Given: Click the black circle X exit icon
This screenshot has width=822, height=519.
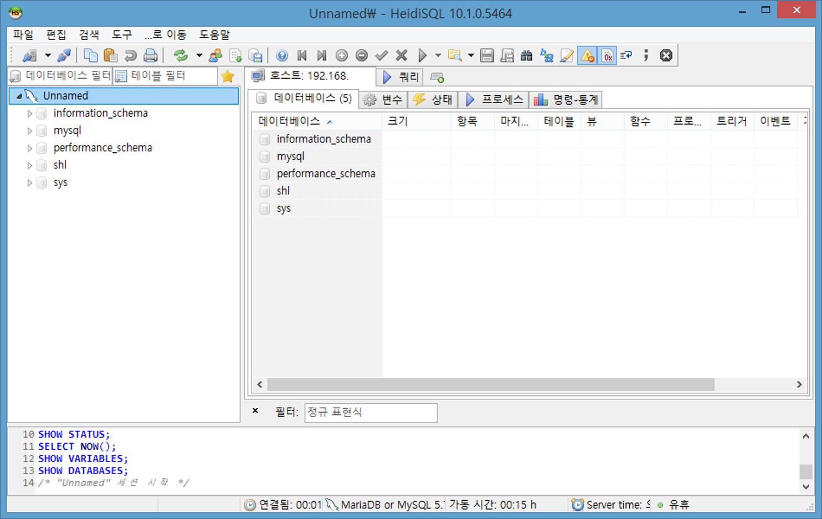Looking at the screenshot, I should (x=666, y=55).
